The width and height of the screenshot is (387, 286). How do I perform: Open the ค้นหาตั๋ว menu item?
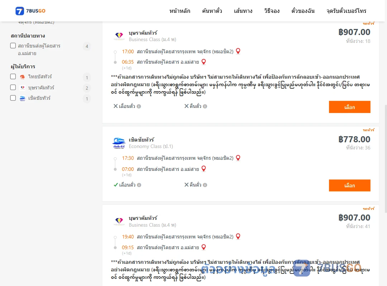coord(212,11)
